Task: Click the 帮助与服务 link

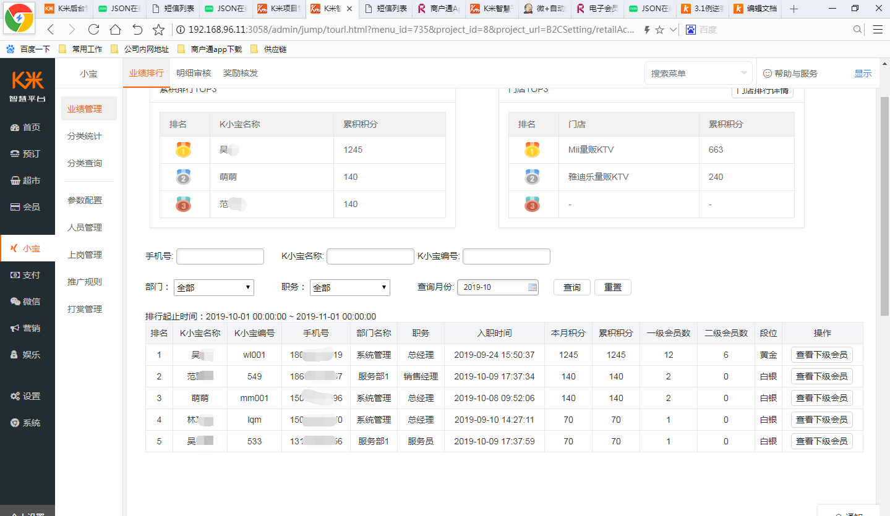Action: coord(790,73)
